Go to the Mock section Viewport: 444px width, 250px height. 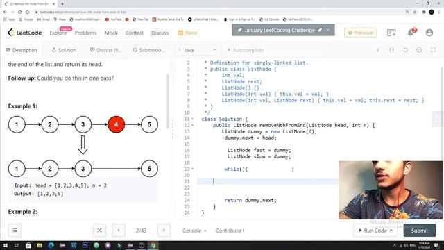click(x=111, y=33)
